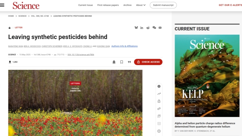Share article on LinkedIn
The height and width of the screenshot is (136, 242).
[142, 28]
